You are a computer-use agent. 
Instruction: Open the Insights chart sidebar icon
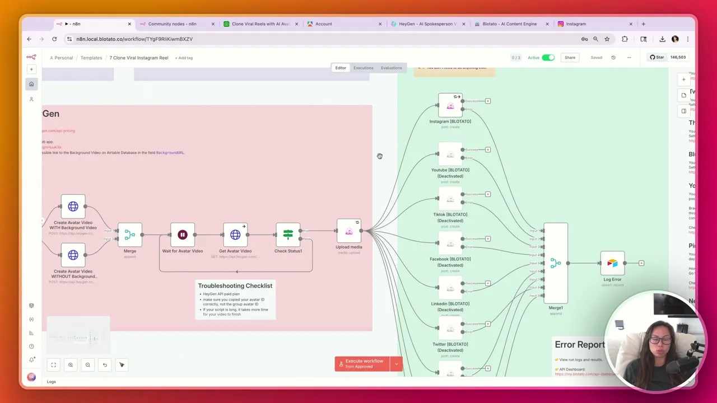pyautogui.click(x=31, y=333)
